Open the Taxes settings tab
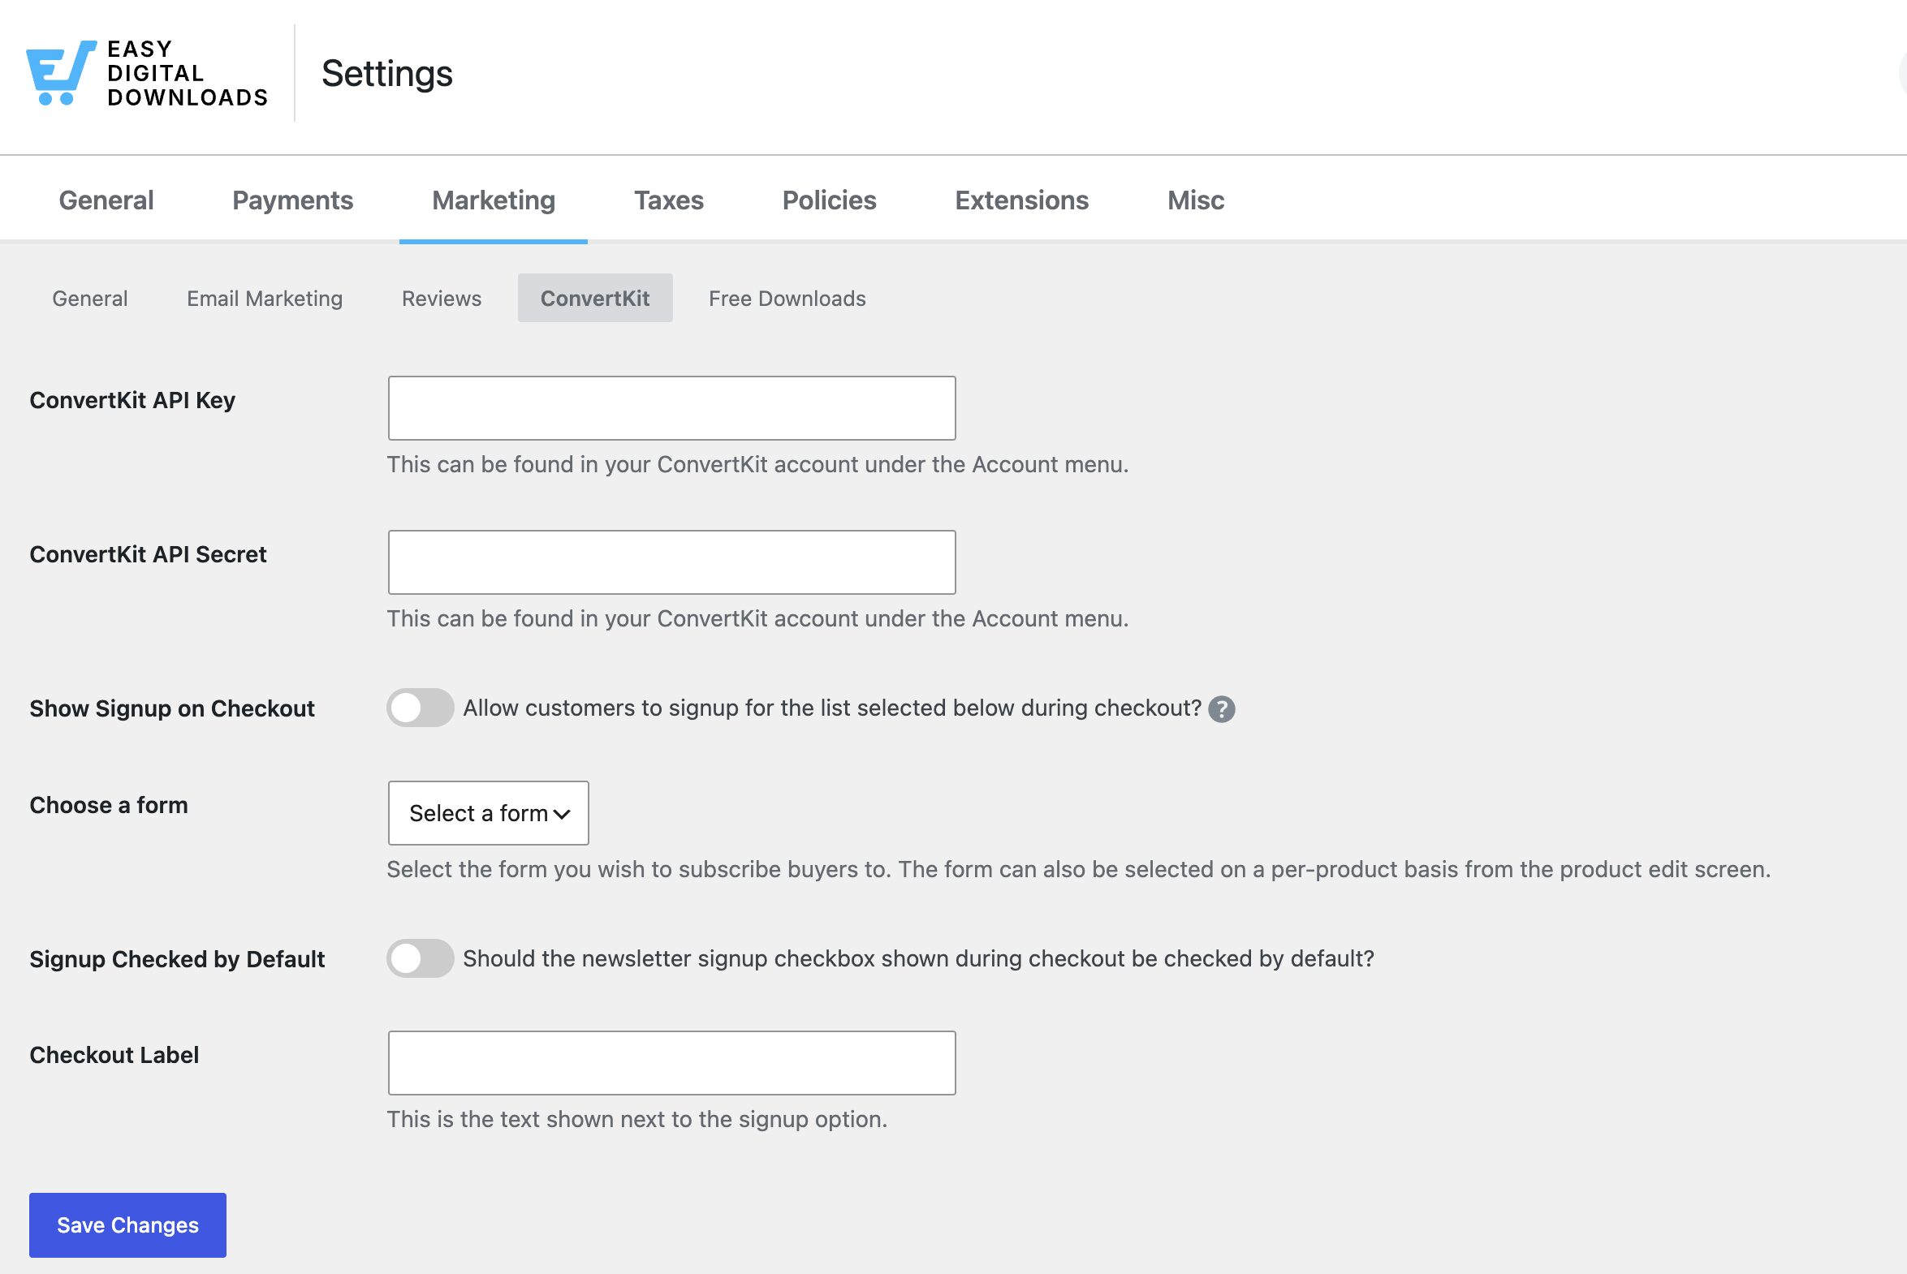Screen dimensions: 1907x1274 [x=669, y=200]
